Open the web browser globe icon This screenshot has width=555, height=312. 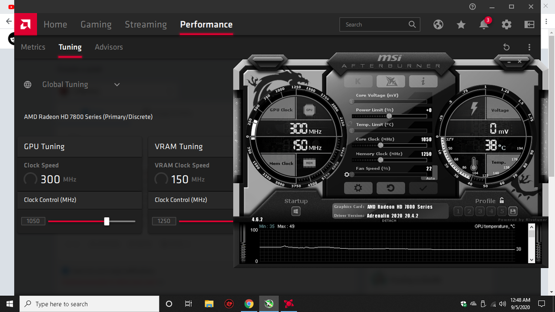438,24
